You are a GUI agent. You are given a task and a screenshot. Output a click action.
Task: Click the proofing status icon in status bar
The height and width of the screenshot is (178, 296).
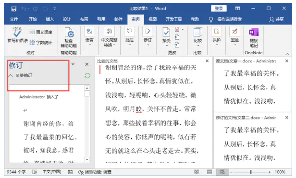(35, 172)
